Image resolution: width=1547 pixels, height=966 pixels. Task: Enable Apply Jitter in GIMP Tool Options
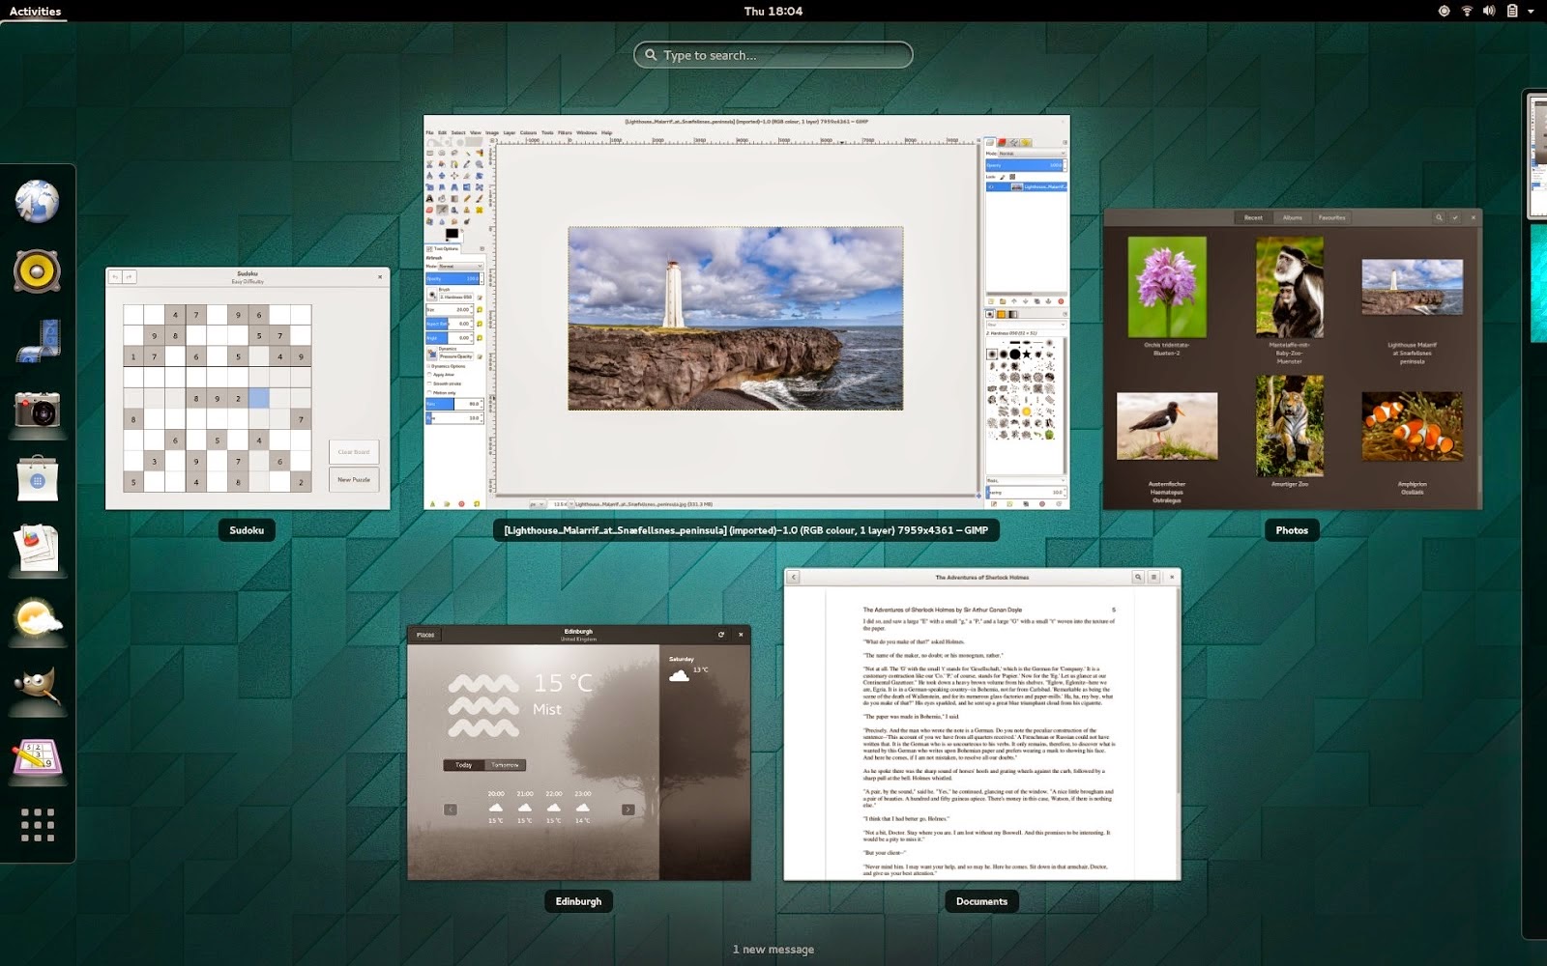click(x=429, y=375)
